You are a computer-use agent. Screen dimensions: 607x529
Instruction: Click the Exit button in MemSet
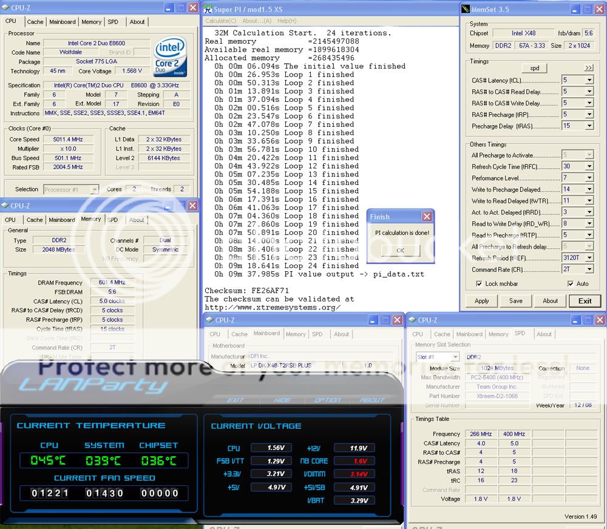585,301
